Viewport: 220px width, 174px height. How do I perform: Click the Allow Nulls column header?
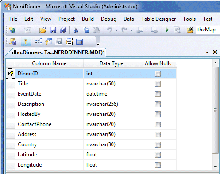pyautogui.click(x=158, y=63)
